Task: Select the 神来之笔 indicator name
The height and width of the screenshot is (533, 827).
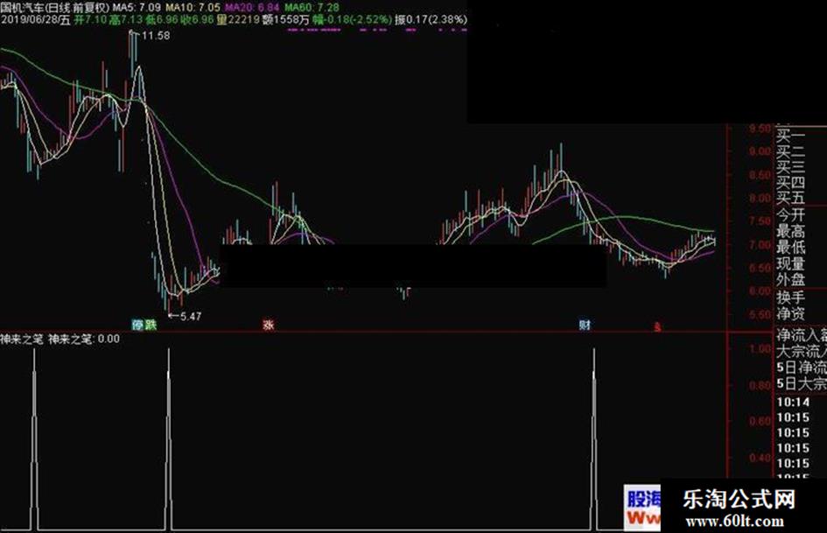Action: (22, 339)
